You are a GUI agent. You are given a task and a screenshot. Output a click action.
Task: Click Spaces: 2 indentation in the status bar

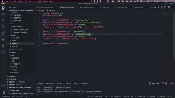pos(118,96)
